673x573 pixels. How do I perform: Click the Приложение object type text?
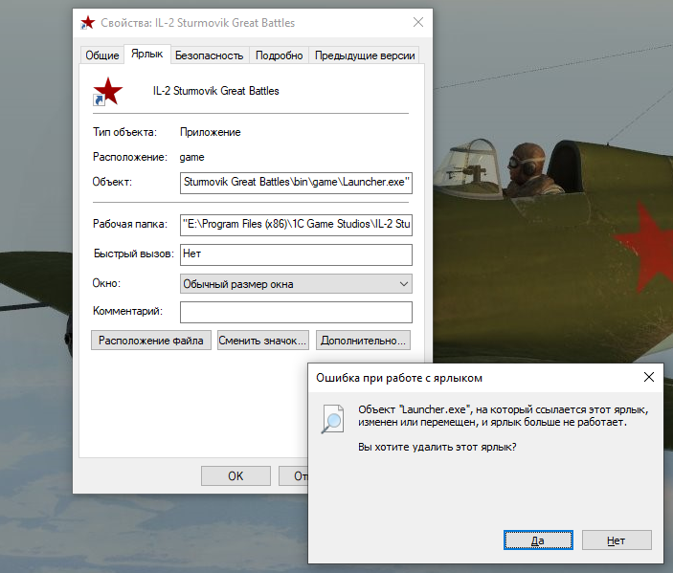point(211,132)
